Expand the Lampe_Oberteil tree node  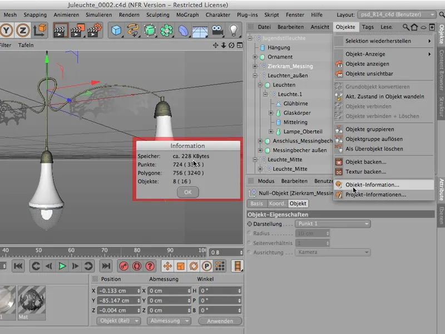coord(271,131)
